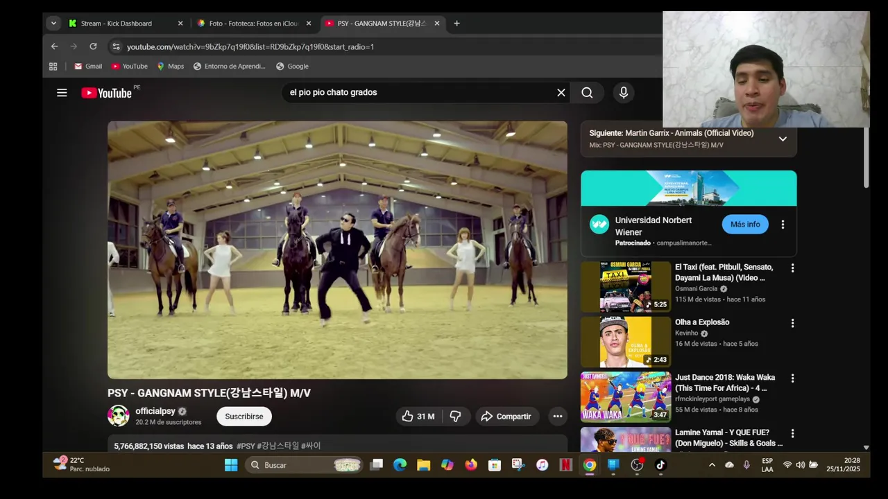Close the Kick Dashboard tab

180,24
